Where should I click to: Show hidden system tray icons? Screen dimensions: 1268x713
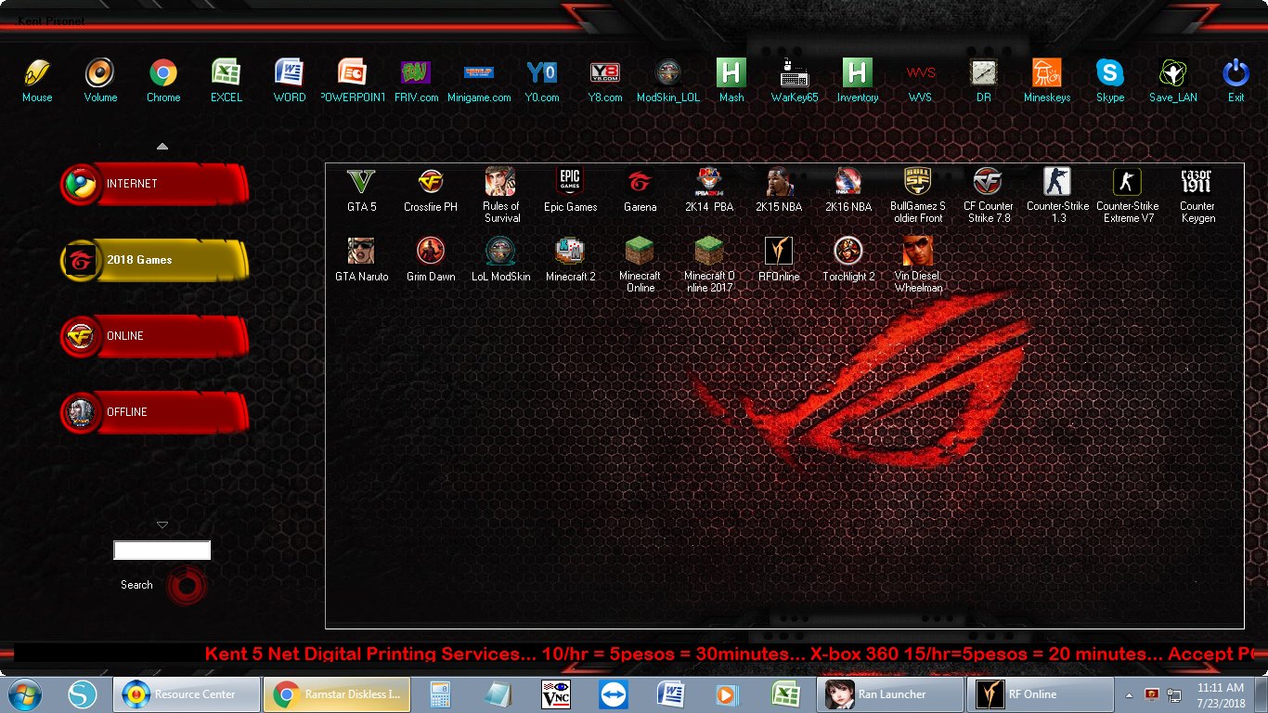pyautogui.click(x=1130, y=694)
